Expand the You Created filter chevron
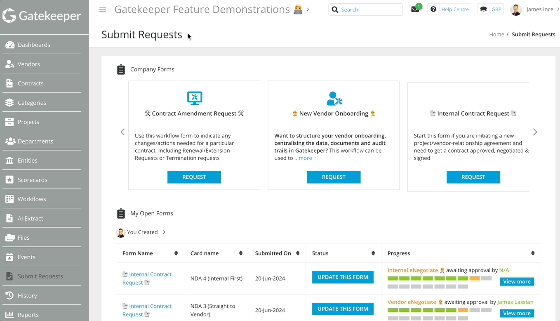The image size is (560, 321). pos(164,232)
